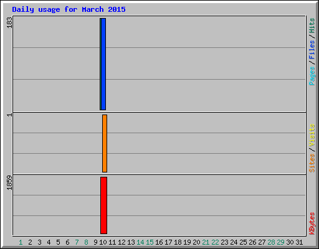Click day '14' on the x-axis
319x249 pixels.
140,242
